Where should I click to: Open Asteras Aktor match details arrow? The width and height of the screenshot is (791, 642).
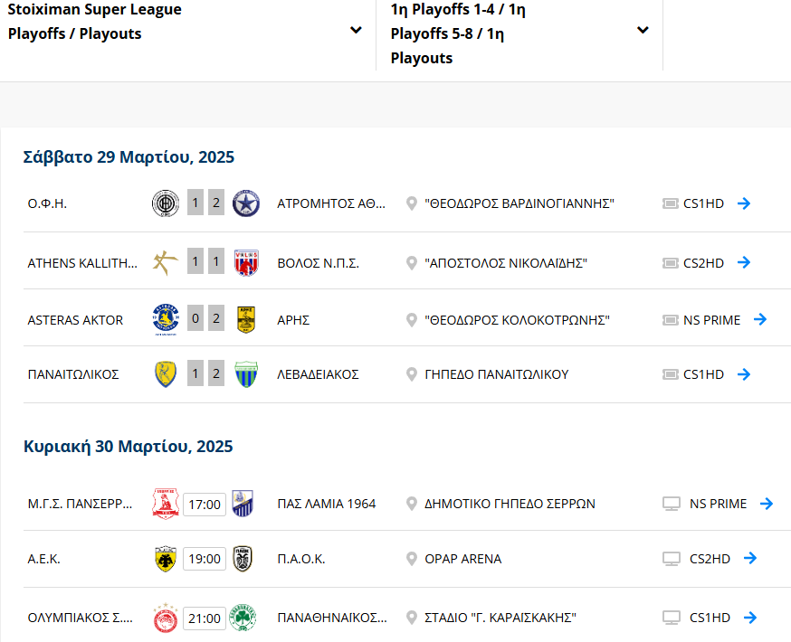click(x=760, y=320)
